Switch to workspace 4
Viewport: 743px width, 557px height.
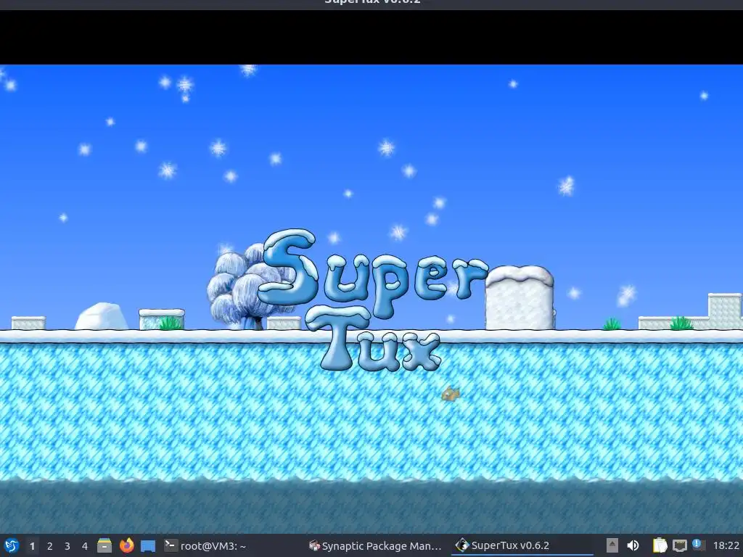pos(85,546)
